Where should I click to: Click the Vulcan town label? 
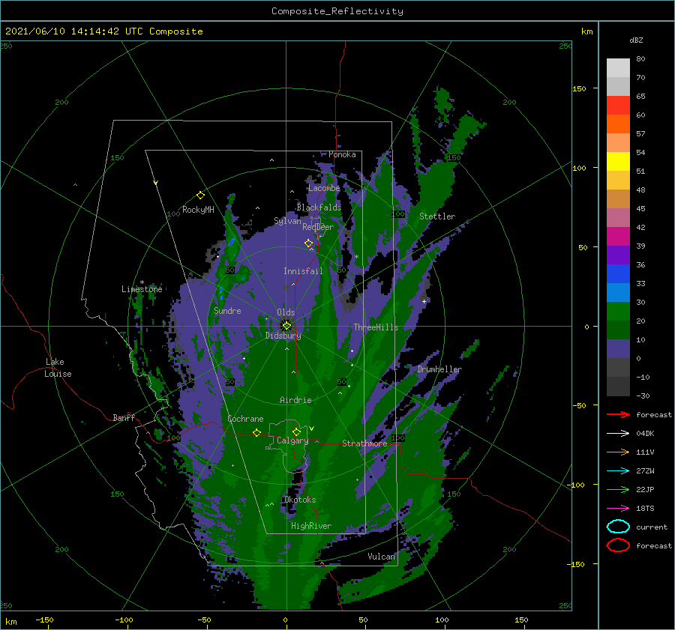click(x=382, y=557)
